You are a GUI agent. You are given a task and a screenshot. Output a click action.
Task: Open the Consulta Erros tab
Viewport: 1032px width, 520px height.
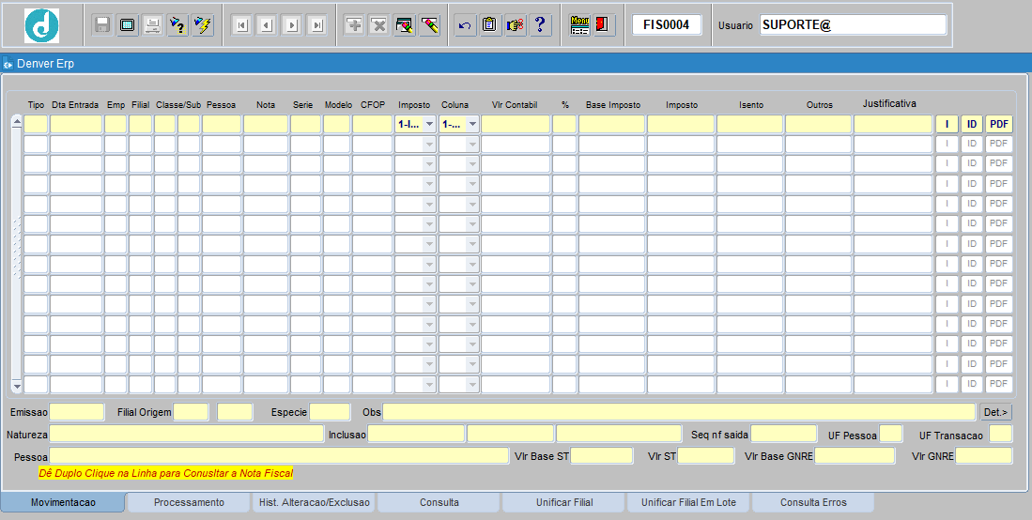[x=813, y=502]
